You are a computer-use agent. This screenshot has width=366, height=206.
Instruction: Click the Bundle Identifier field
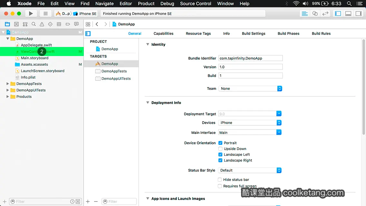[x=250, y=58]
